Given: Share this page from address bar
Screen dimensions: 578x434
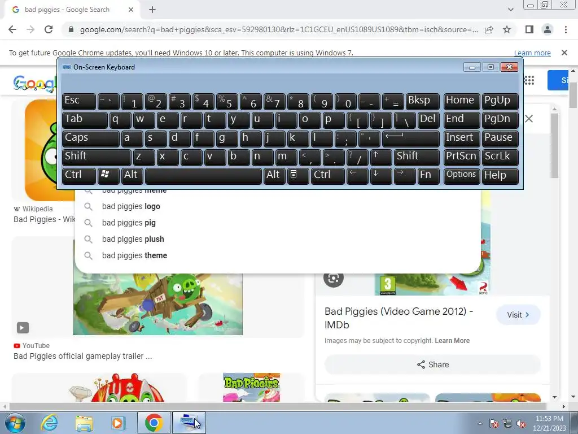Looking at the screenshot, I should tap(489, 29).
